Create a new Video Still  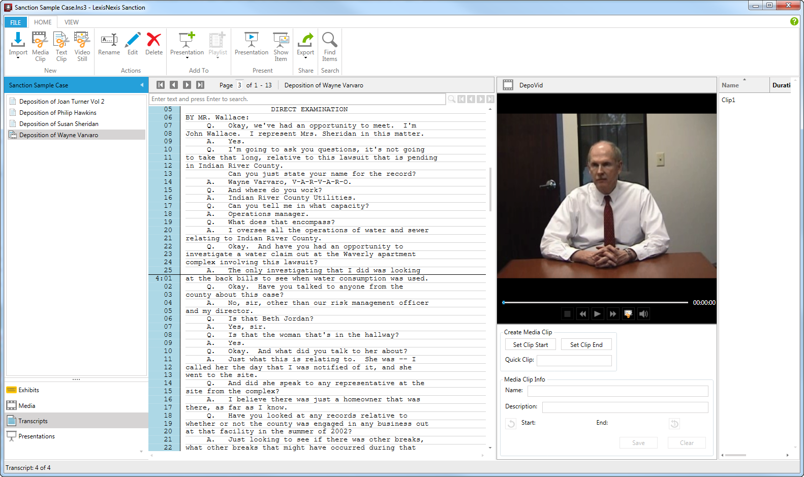82,46
